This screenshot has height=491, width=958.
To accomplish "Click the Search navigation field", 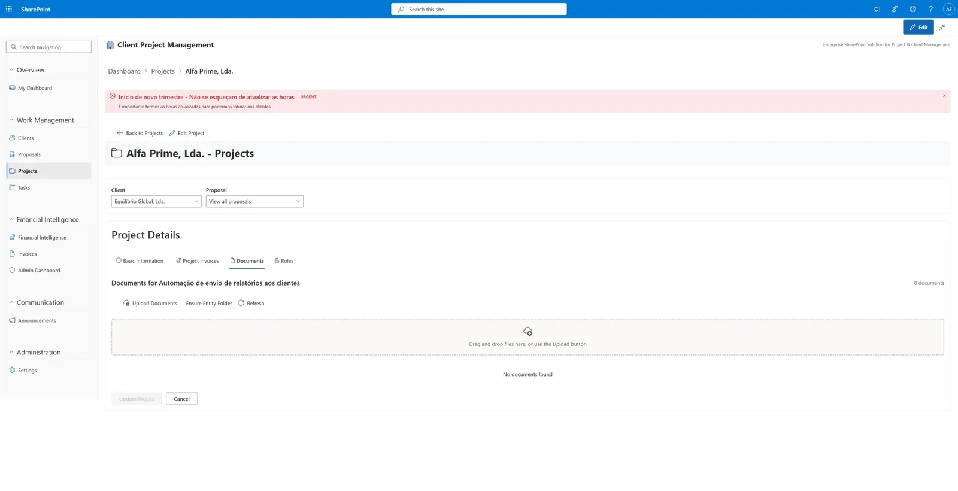I will [x=48, y=47].
